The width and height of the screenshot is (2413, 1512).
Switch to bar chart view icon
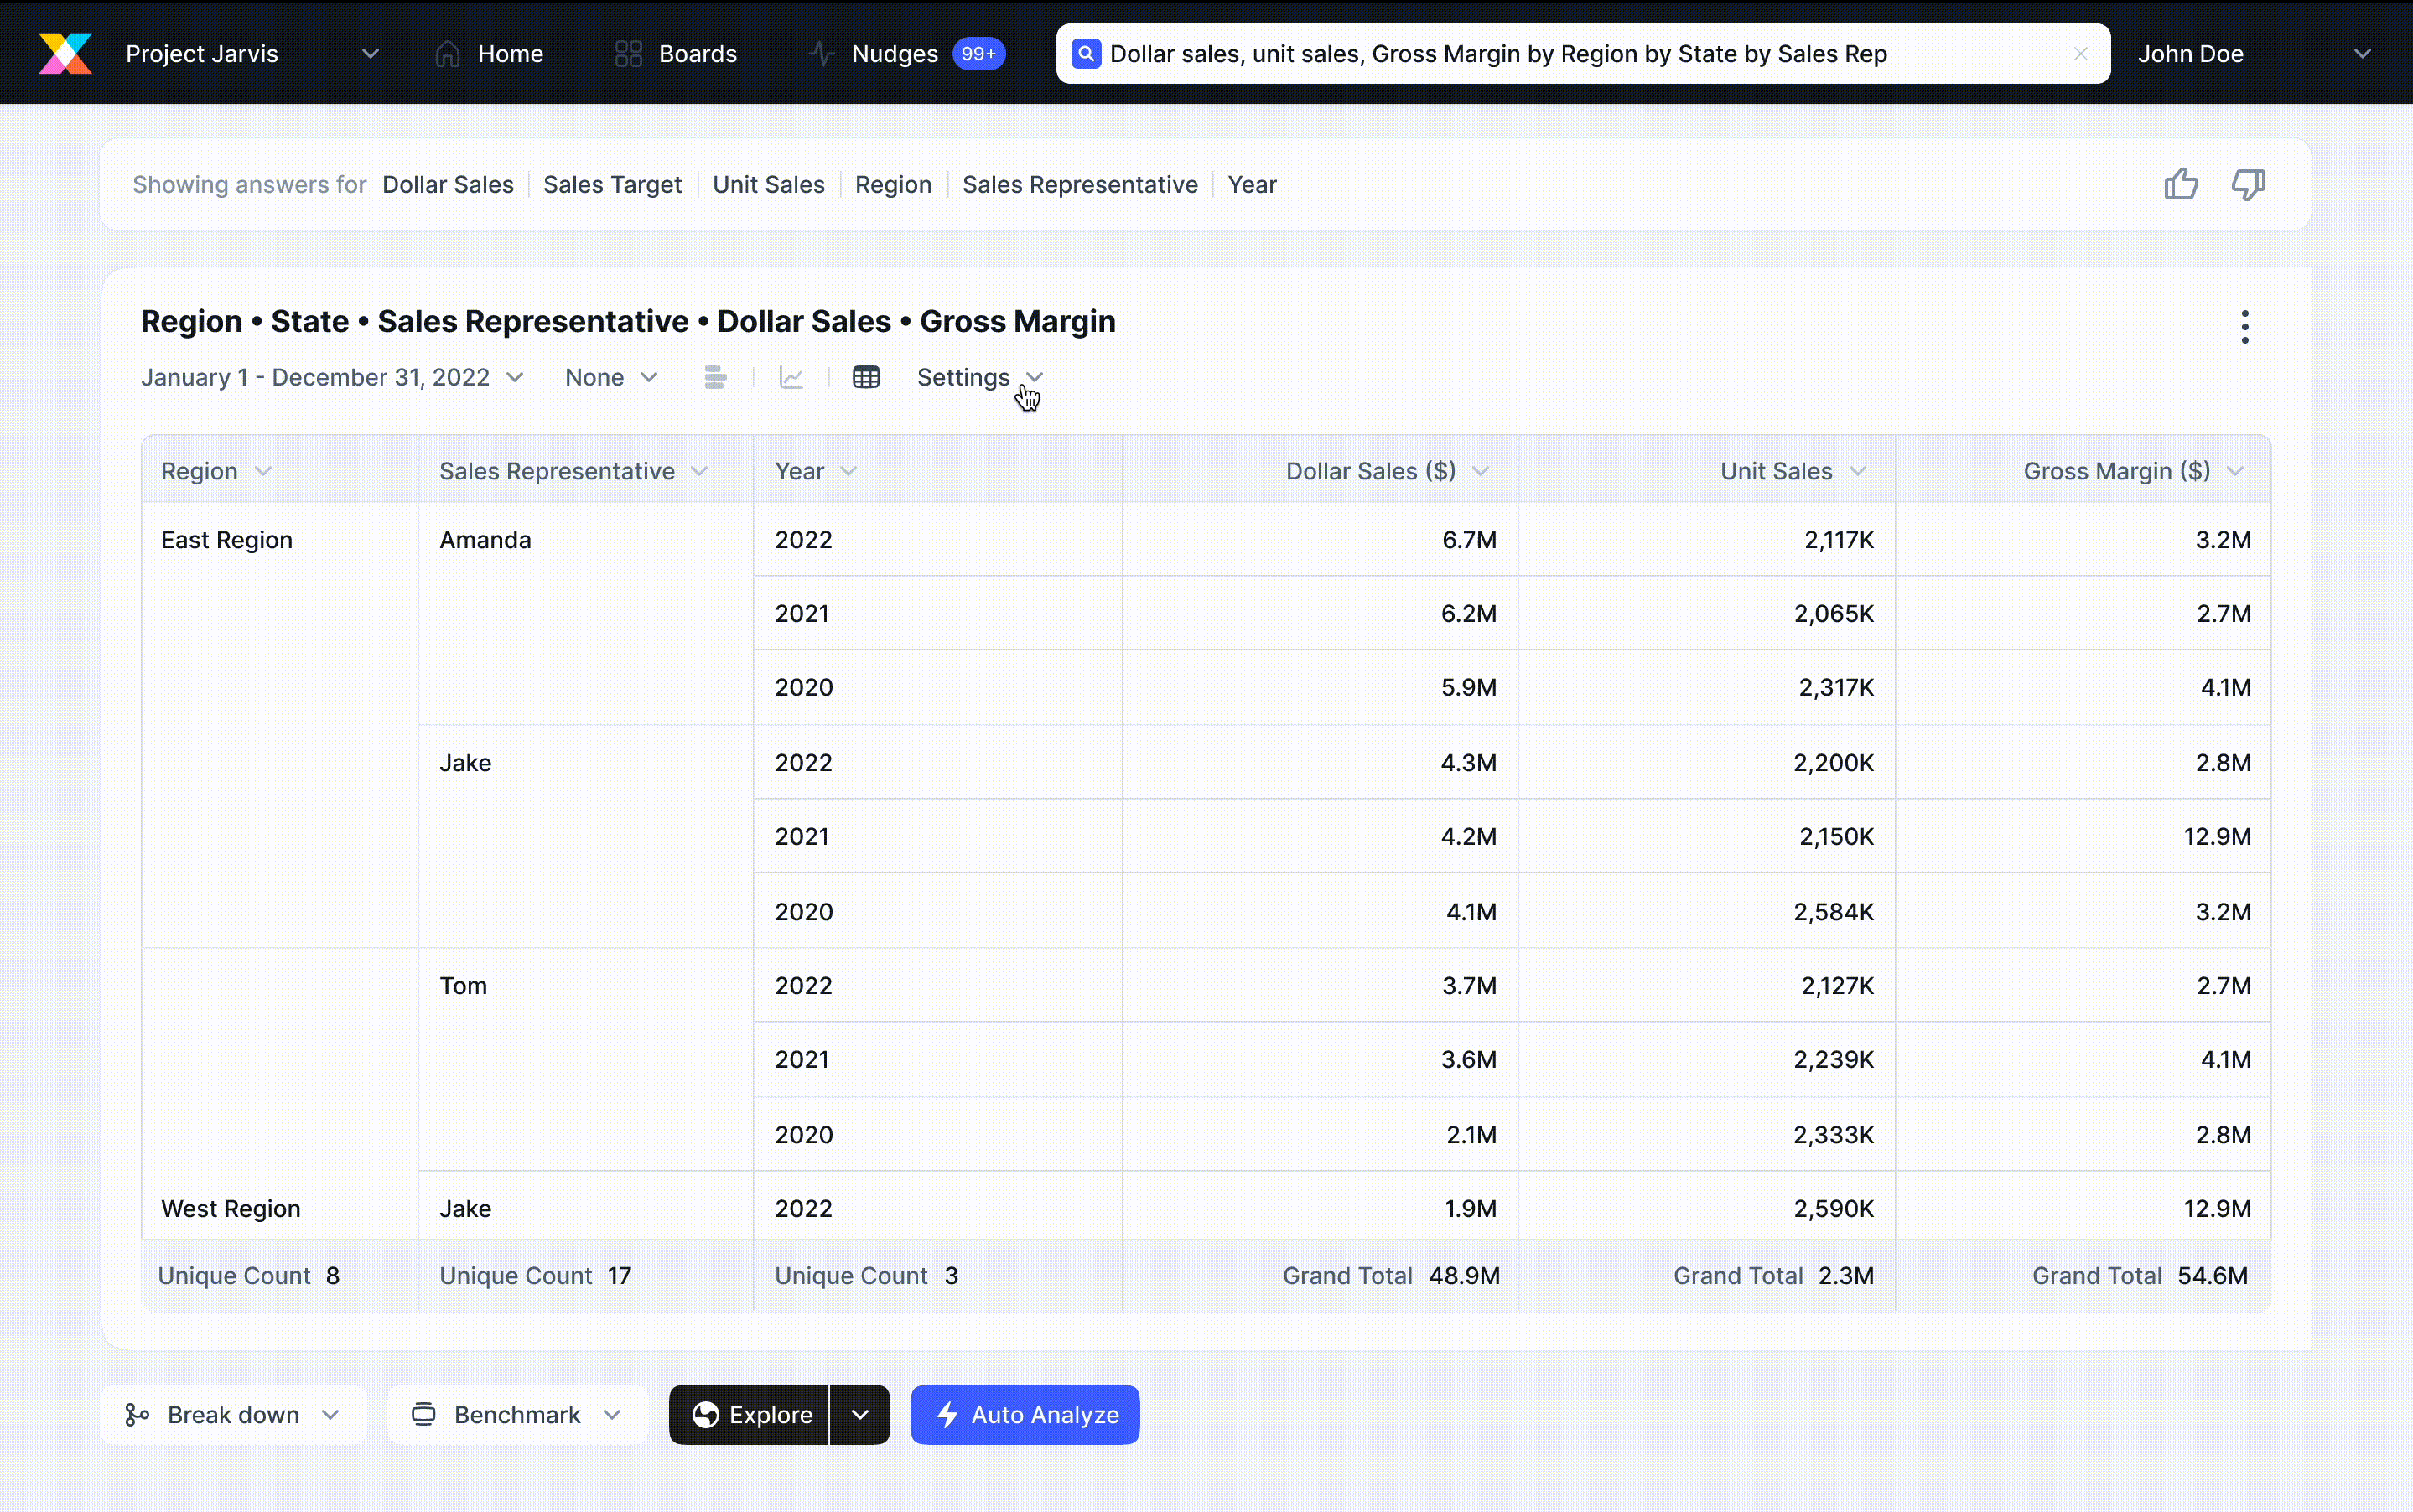tap(714, 377)
